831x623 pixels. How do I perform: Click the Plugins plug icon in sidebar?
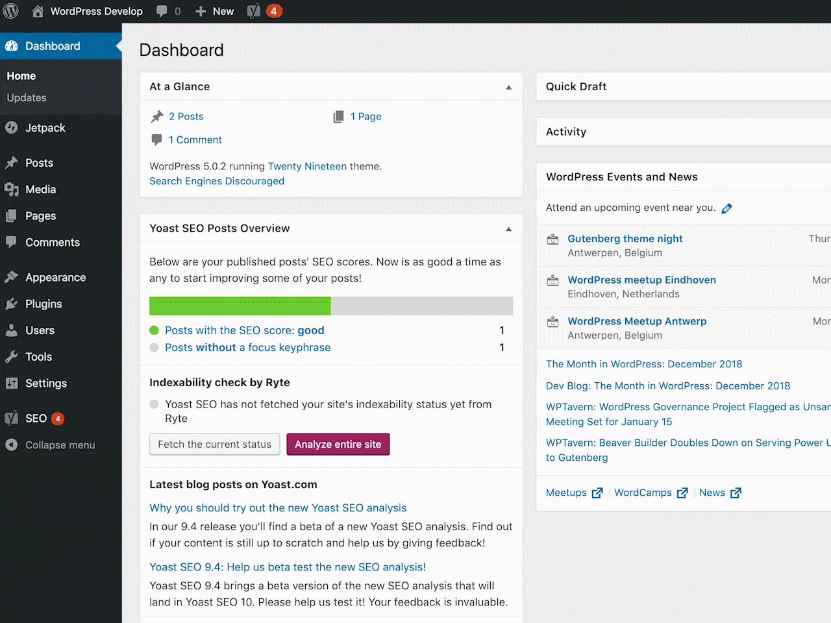(12, 304)
